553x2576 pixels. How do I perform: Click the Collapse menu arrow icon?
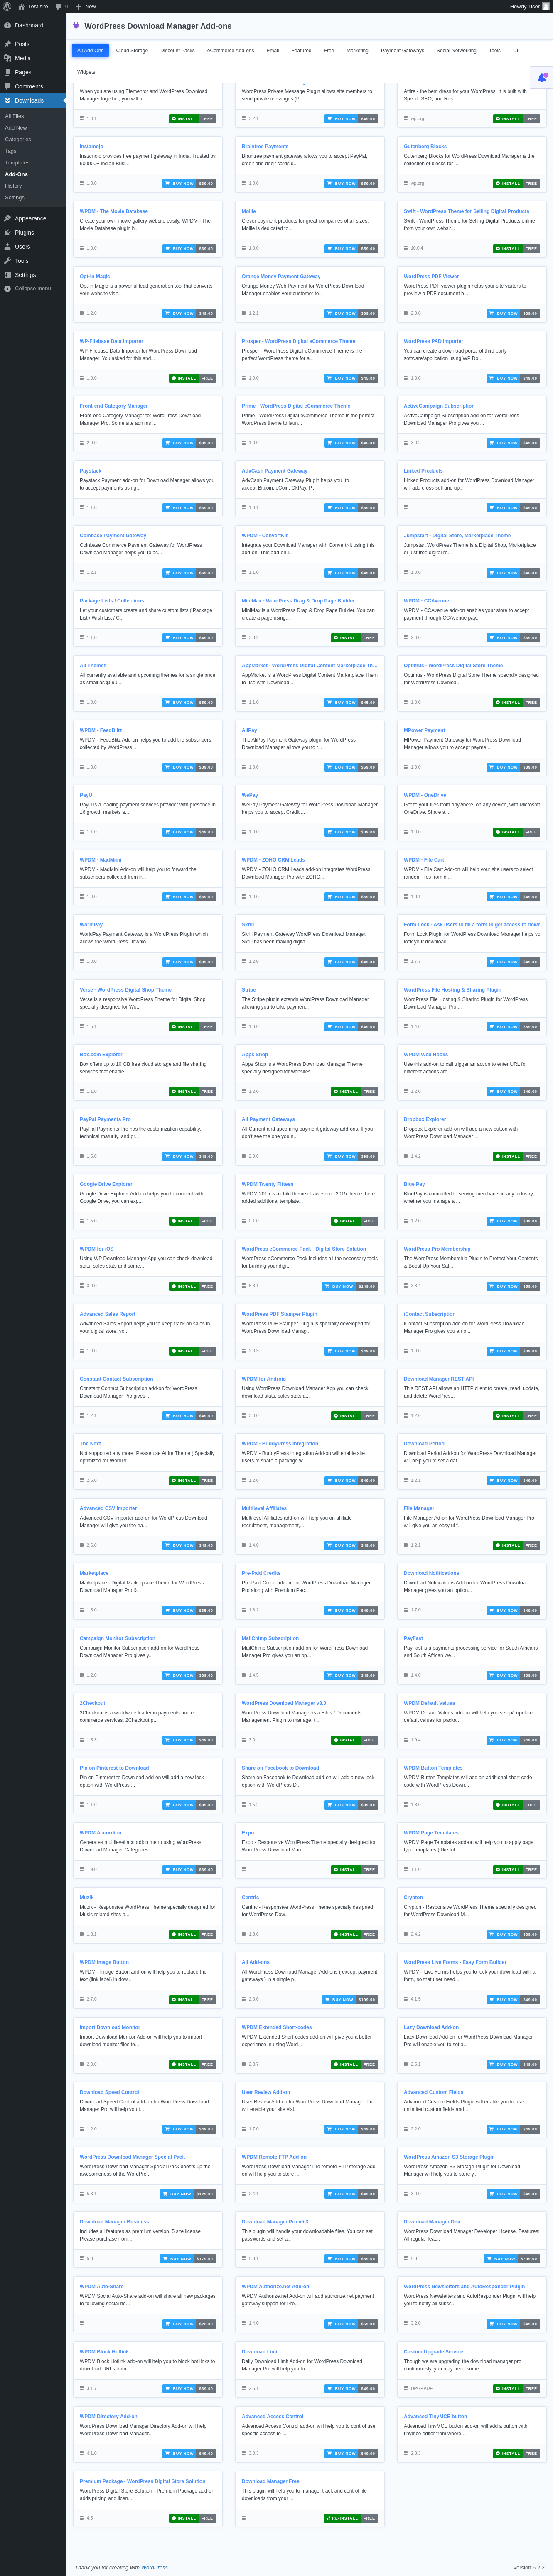pos(7,288)
